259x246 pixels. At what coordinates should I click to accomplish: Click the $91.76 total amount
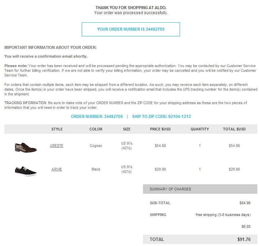click(244, 240)
